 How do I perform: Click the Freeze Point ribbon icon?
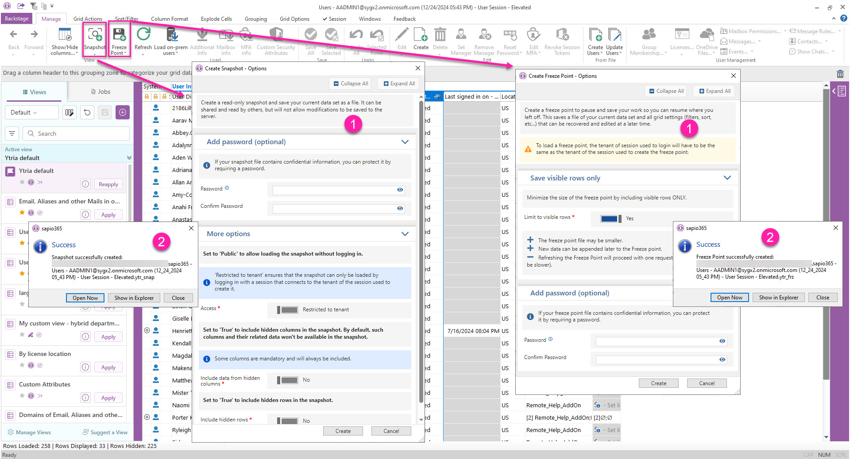click(119, 35)
